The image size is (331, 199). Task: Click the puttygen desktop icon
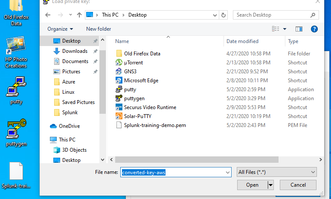tap(16, 133)
